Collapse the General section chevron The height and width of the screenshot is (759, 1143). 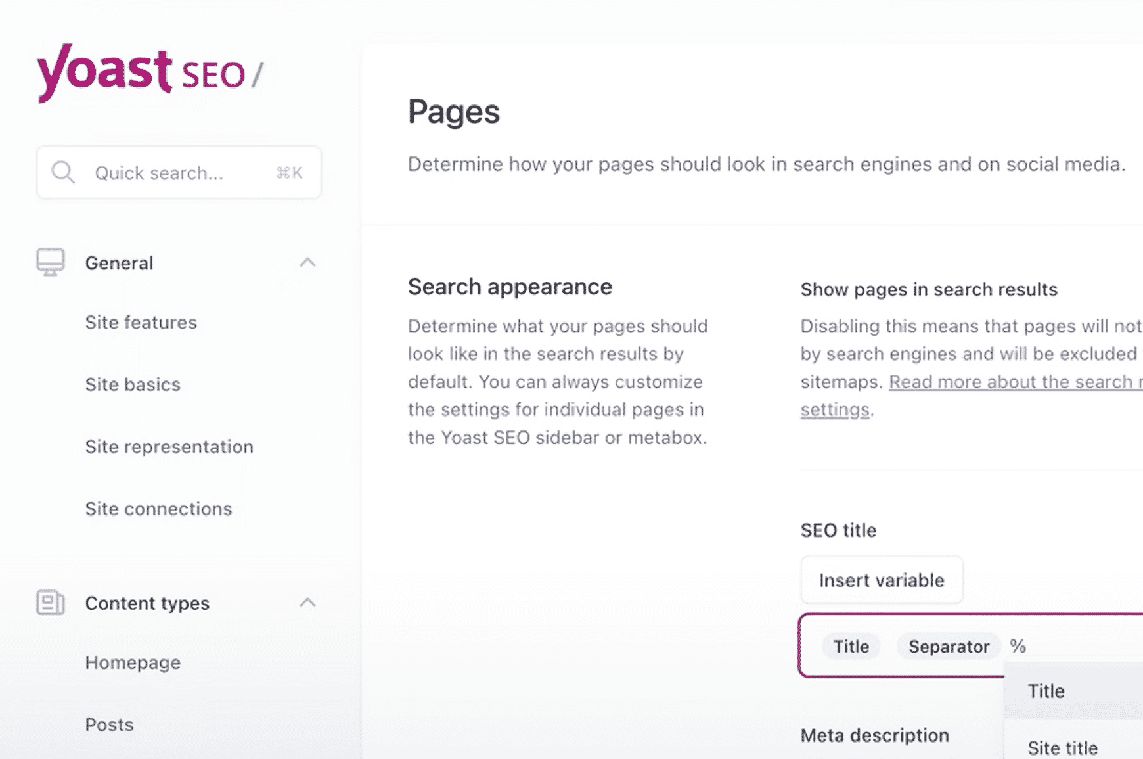(x=307, y=263)
